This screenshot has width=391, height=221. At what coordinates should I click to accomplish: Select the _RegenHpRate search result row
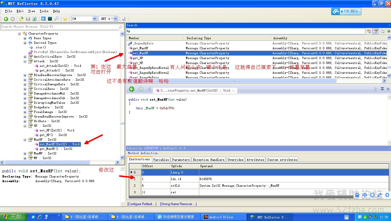(x=257, y=44)
